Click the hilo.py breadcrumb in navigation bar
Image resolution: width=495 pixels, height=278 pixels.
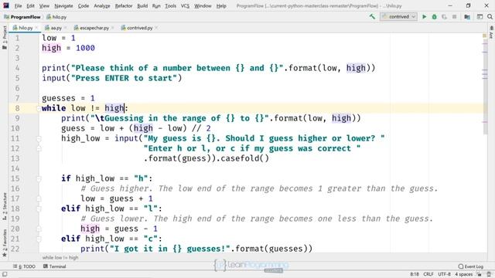tap(56, 17)
